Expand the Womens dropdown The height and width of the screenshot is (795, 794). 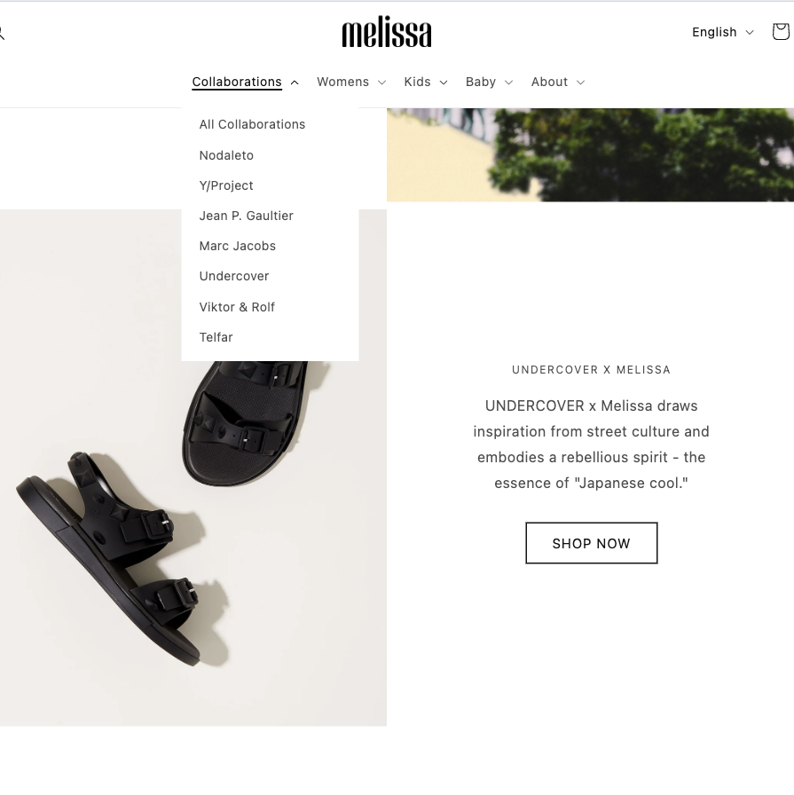(x=351, y=83)
